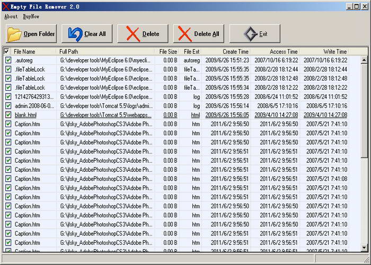371x265 pixels.
Task: Sort by File Size column header
Action: tap(167, 51)
